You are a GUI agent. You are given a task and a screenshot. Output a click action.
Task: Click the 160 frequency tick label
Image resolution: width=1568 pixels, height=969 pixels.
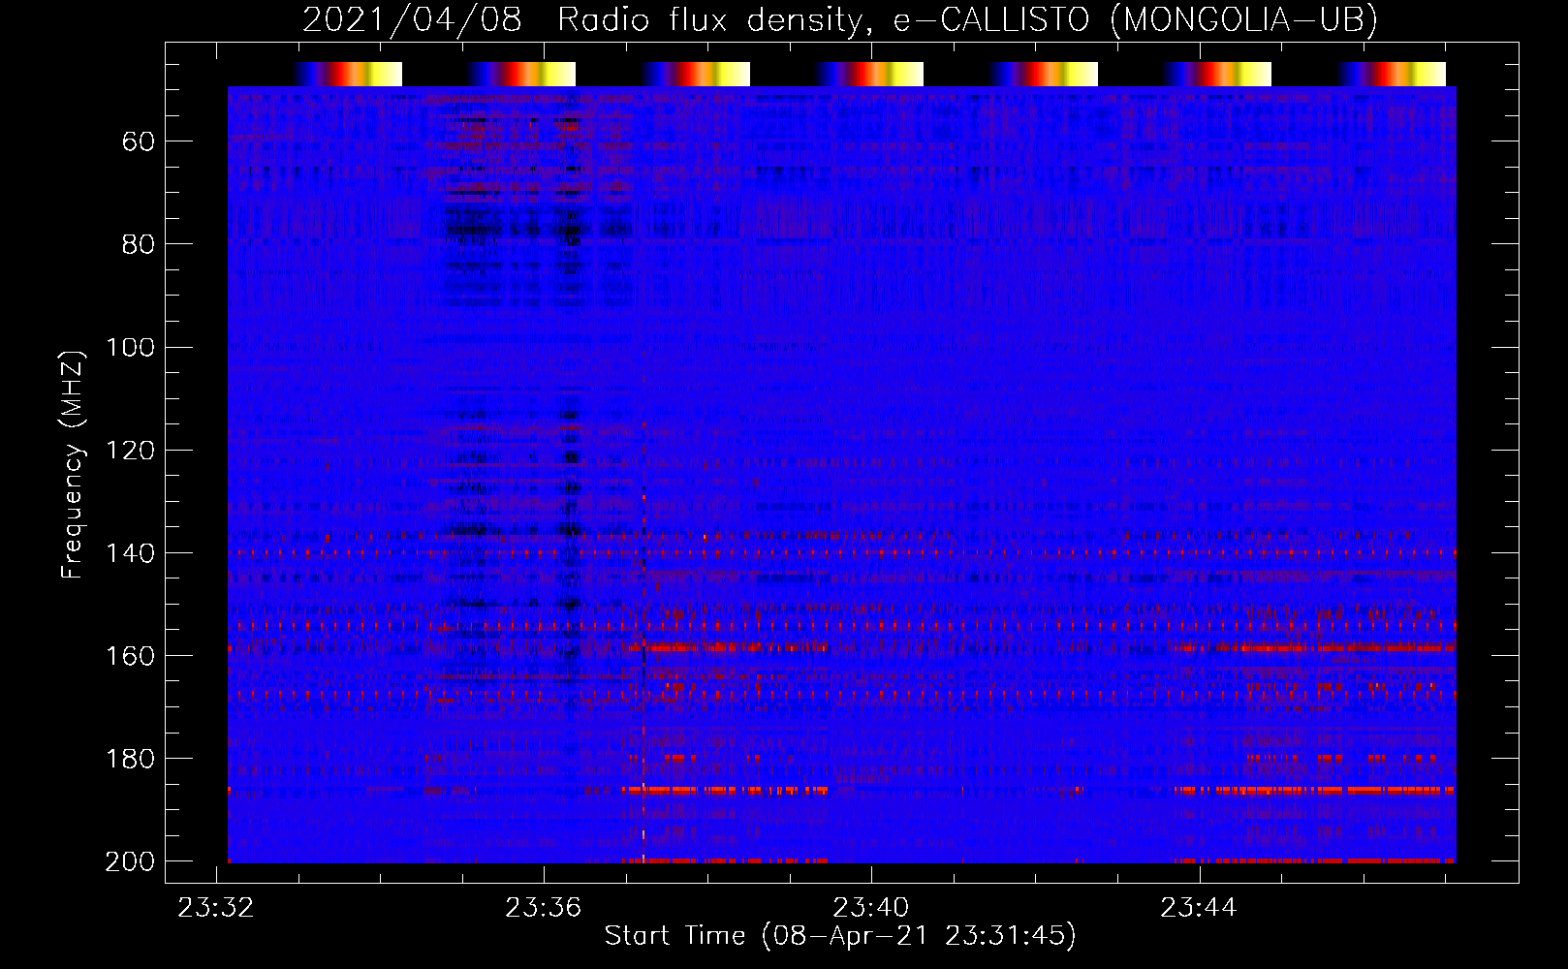[130, 655]
